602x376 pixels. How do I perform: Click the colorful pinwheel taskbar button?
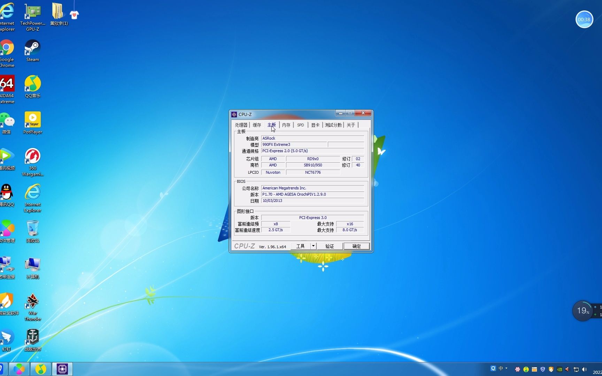pyautogui.click(x=19, y=369)
